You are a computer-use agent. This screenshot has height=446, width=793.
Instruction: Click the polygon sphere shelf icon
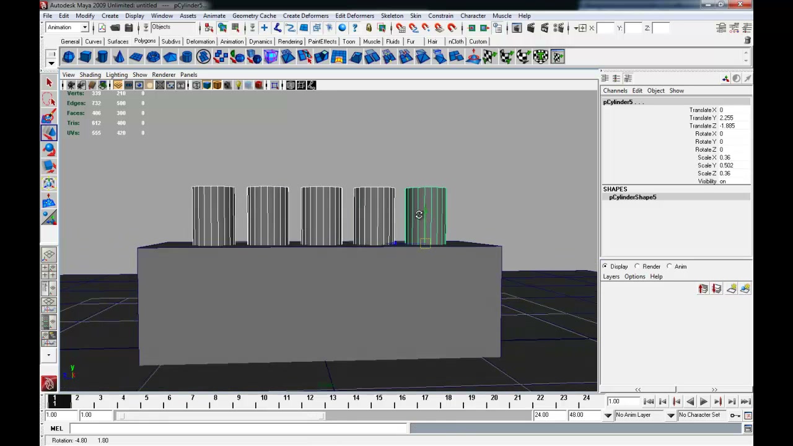pos(69,57)
